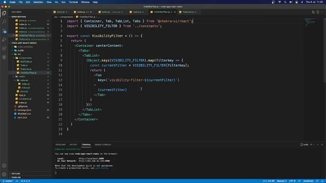Close the VisibilityFilter.js editor tab
Image resolution: width=326 pixels, height=183 pixels.
(175, 12)
